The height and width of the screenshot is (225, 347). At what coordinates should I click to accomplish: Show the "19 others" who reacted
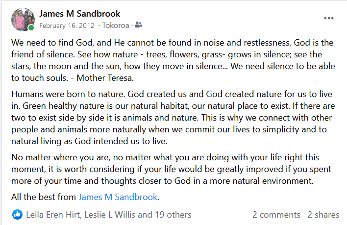(x=172, y=215)
